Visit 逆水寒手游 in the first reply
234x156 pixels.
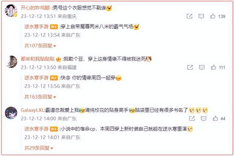click(37, 27)
